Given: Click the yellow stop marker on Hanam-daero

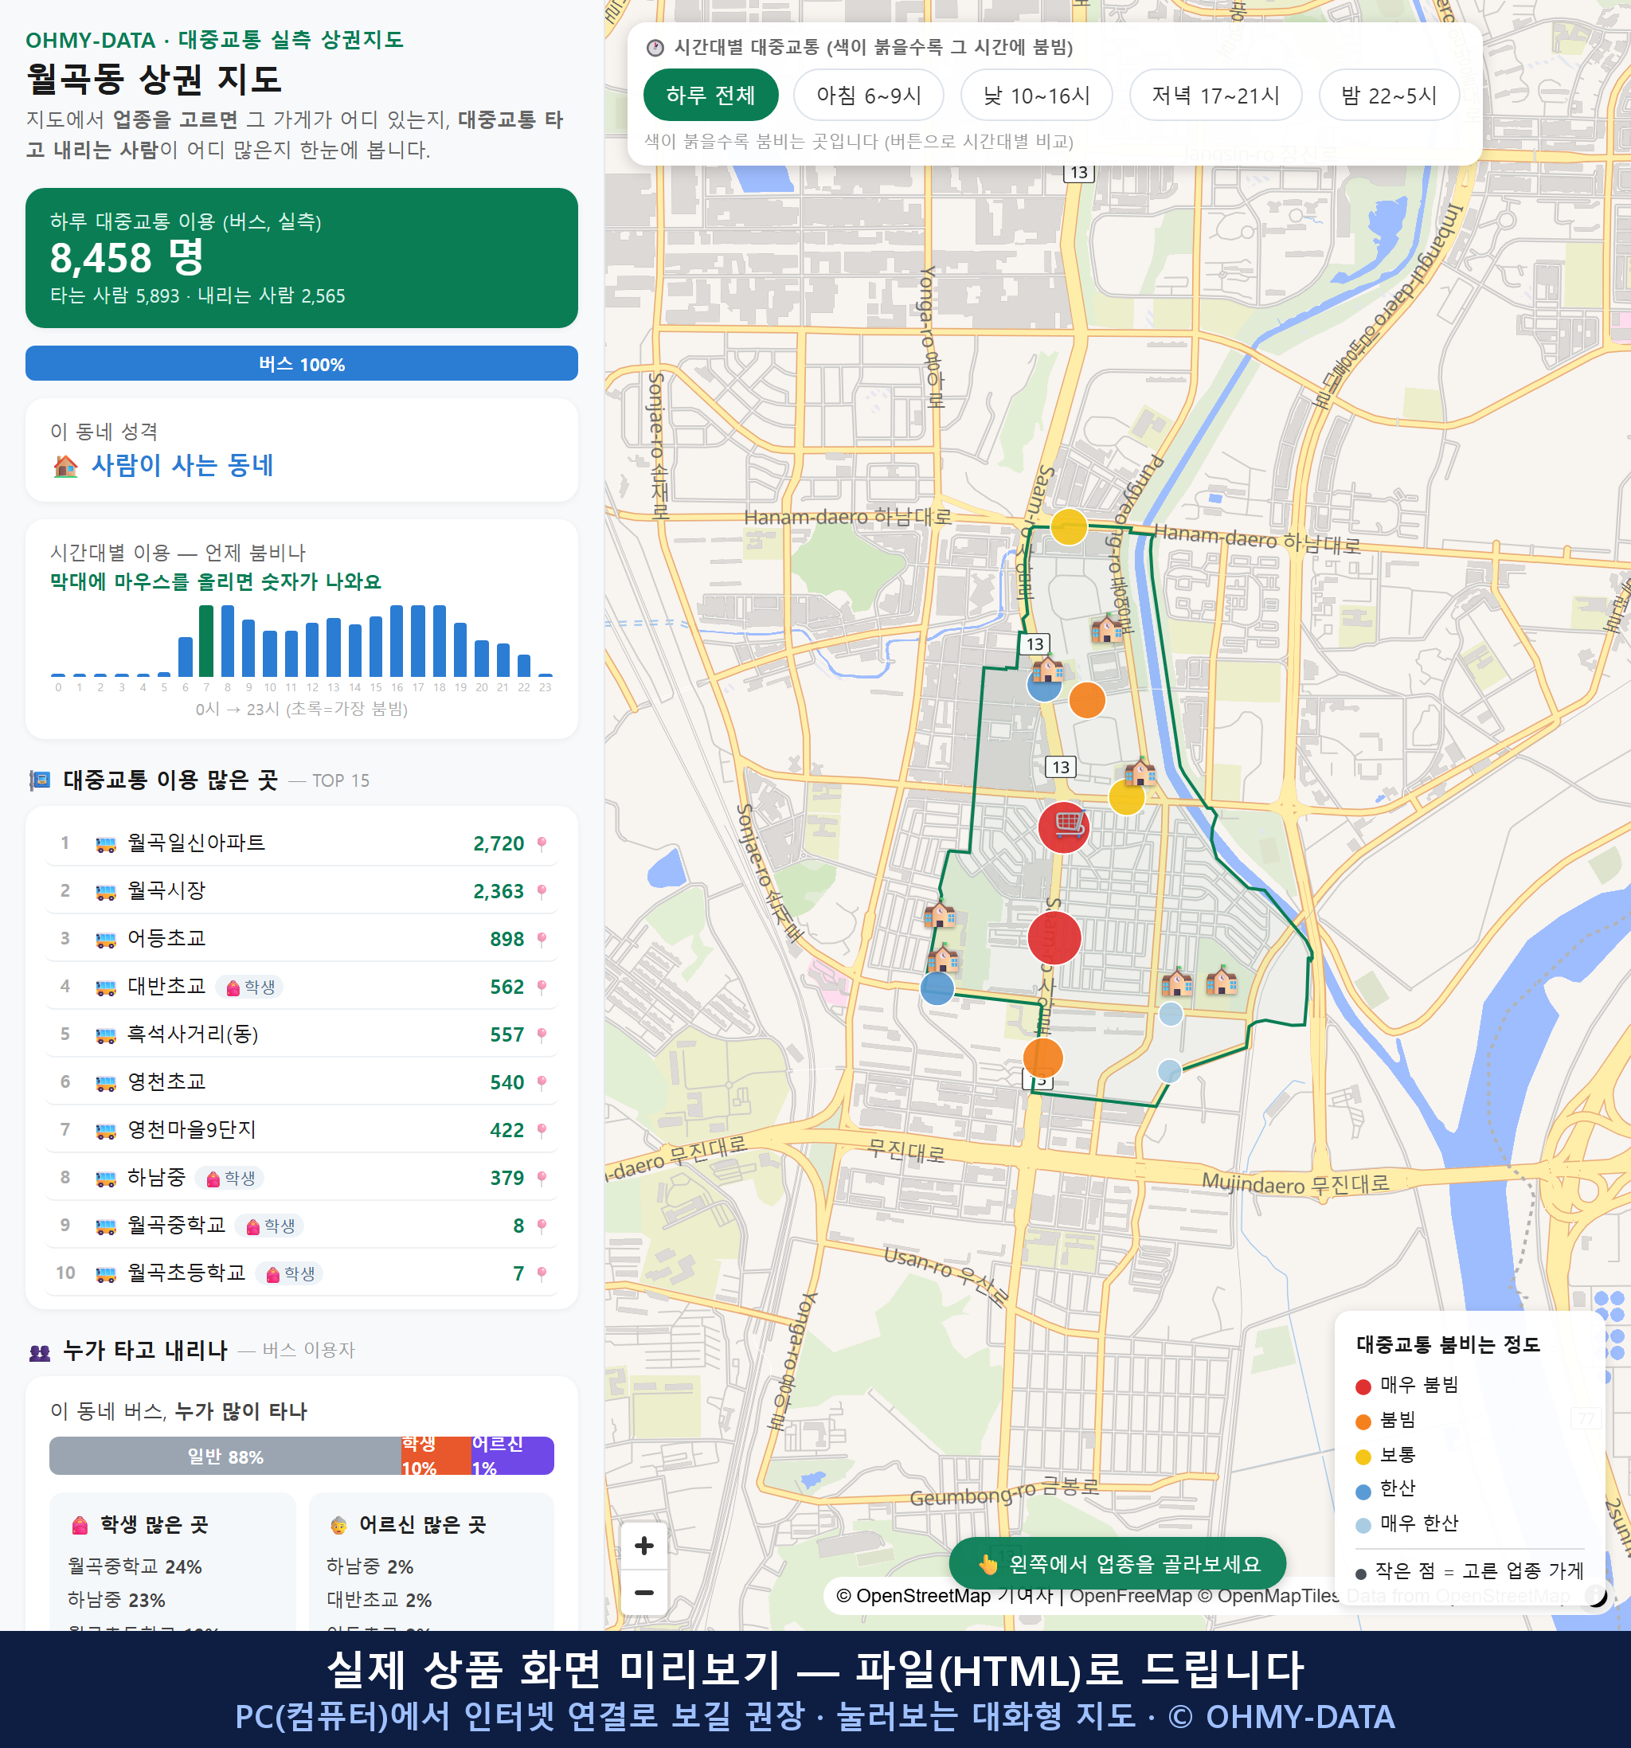Looking at the screenshot, I should (1070, 526).
